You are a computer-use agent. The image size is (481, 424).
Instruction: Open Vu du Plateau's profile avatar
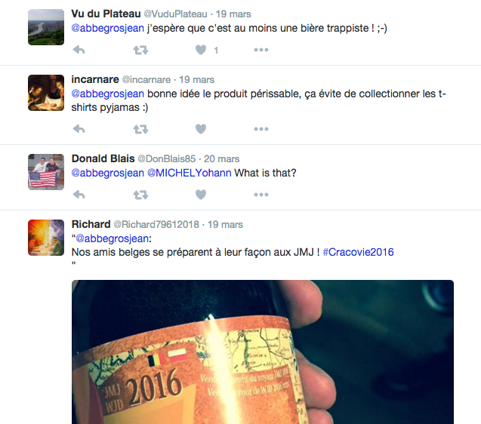[x=46, y=27]
